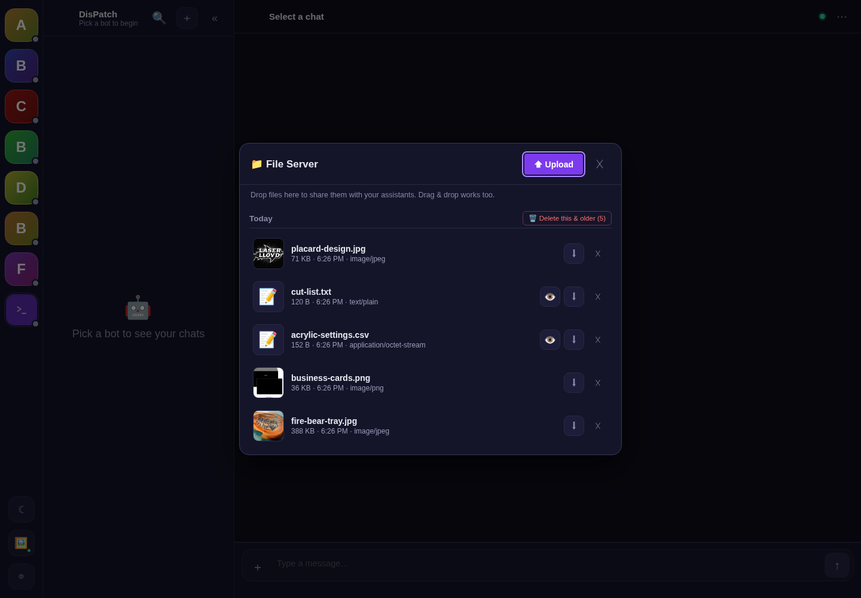Open fire-bear-tray.jpg thumbnail
861x598 pixels.
point(268,426)
